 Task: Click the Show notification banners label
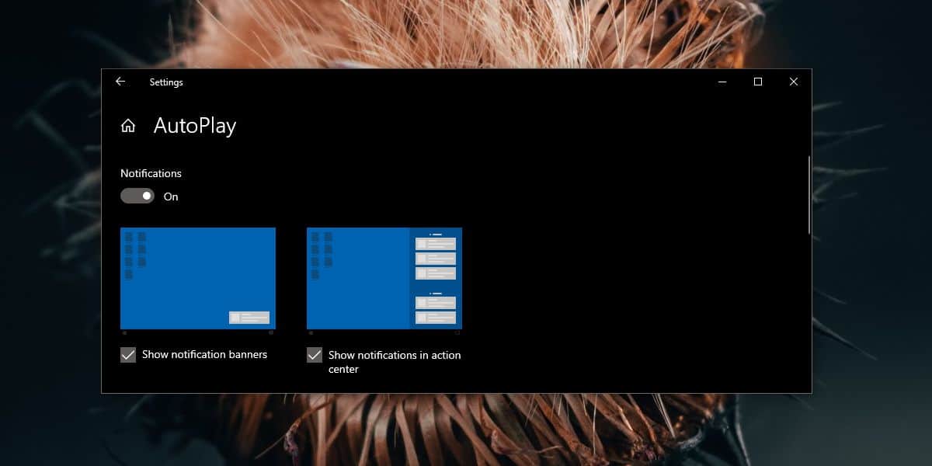204,354
